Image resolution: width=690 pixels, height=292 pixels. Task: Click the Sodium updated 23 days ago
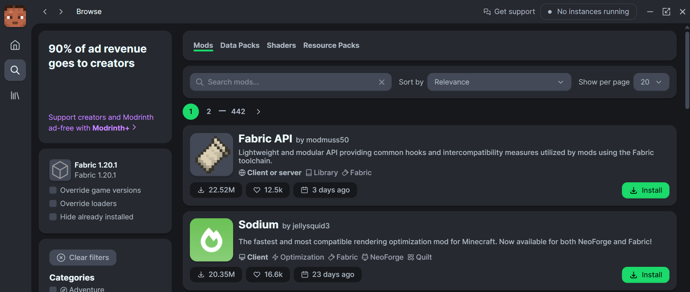[328, 274]
